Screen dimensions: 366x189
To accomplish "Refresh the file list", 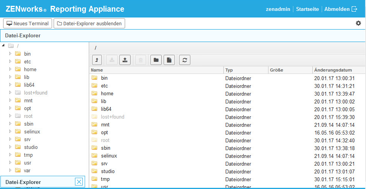I will 185,60.
